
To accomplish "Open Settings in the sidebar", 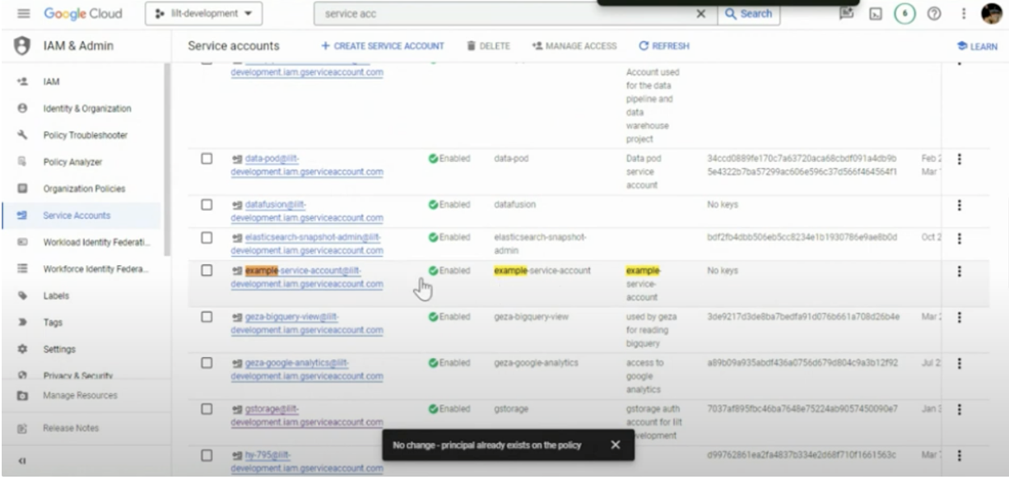I will [x=59, y=349].
